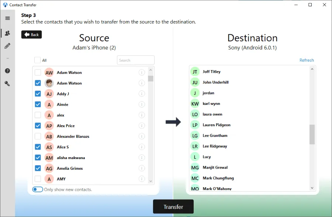Viewport: 332px width, 217px height.
Task: Click the contact Search field
Action: (135, 60)
